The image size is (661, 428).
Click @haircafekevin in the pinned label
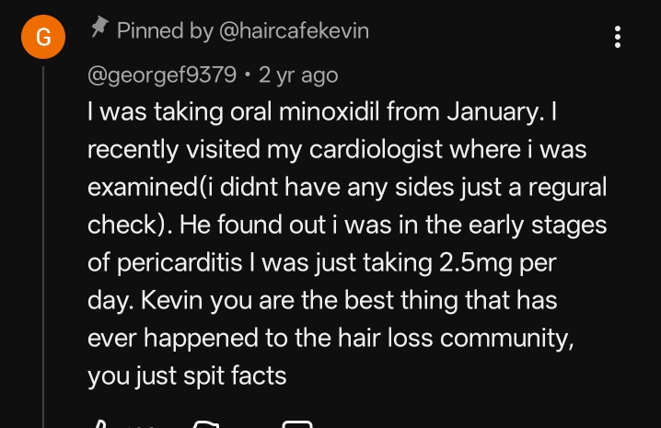[x=293, y=30]
